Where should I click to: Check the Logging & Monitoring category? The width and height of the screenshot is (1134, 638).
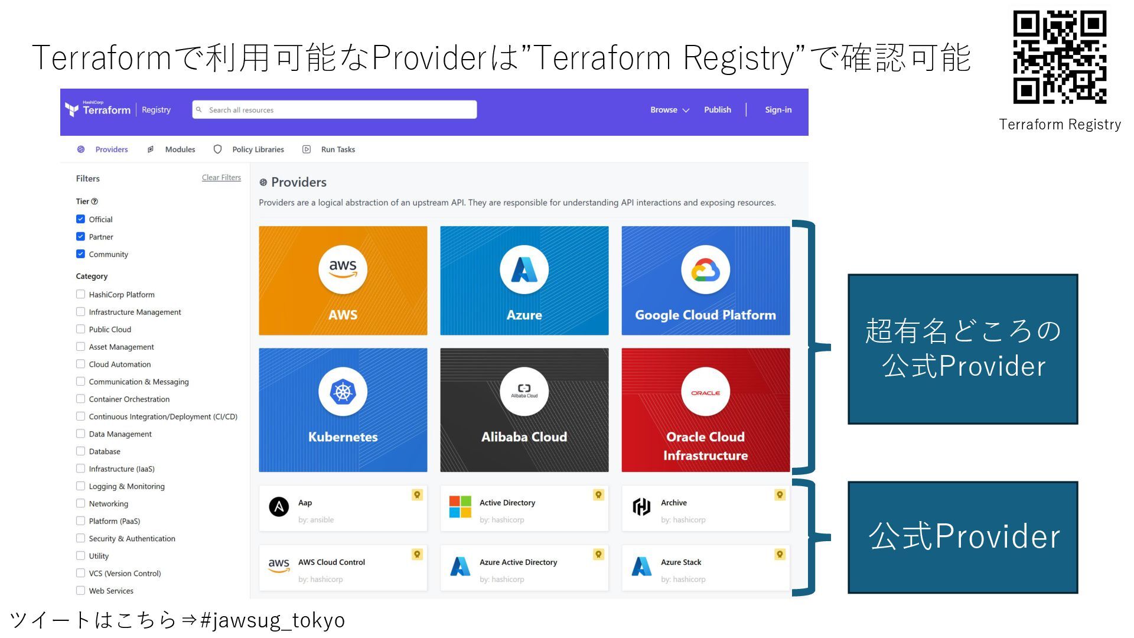tap(80, 486)
